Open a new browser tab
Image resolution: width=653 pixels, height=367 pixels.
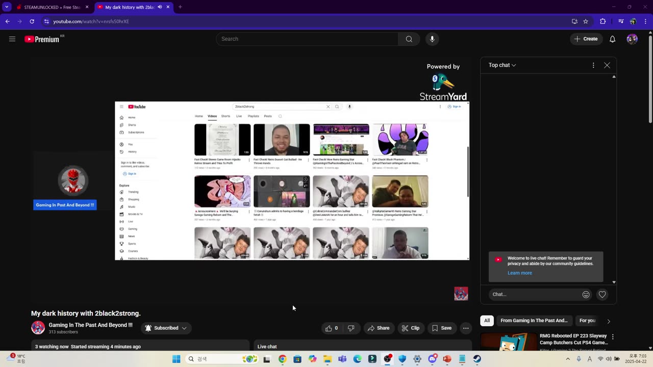pos(180,7)
